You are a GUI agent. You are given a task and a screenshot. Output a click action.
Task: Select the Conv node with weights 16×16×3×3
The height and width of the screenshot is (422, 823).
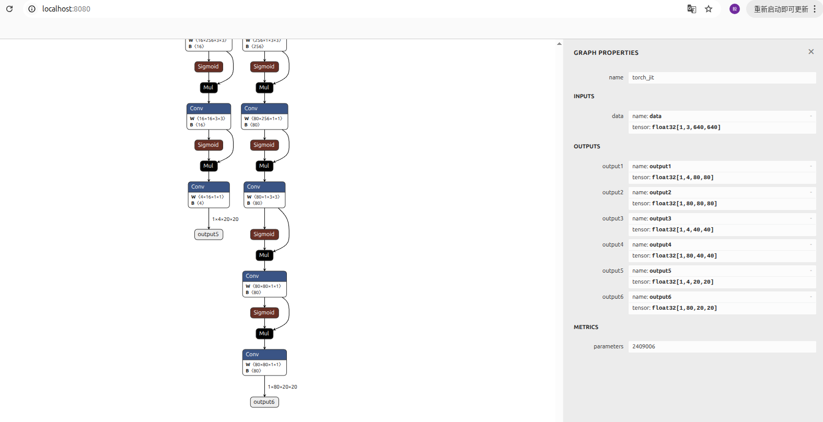[208, 116]
